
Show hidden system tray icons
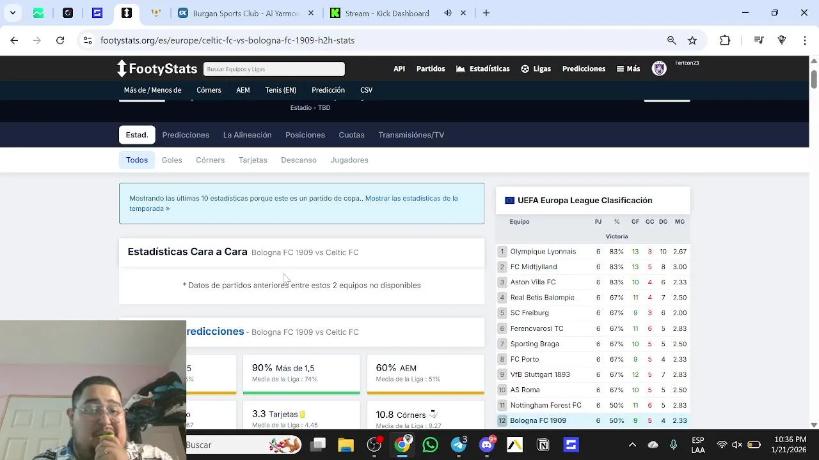tap(632, 445)
